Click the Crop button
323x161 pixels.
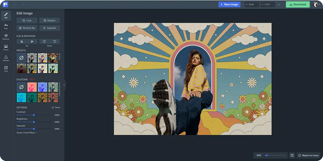click(27, 21)
